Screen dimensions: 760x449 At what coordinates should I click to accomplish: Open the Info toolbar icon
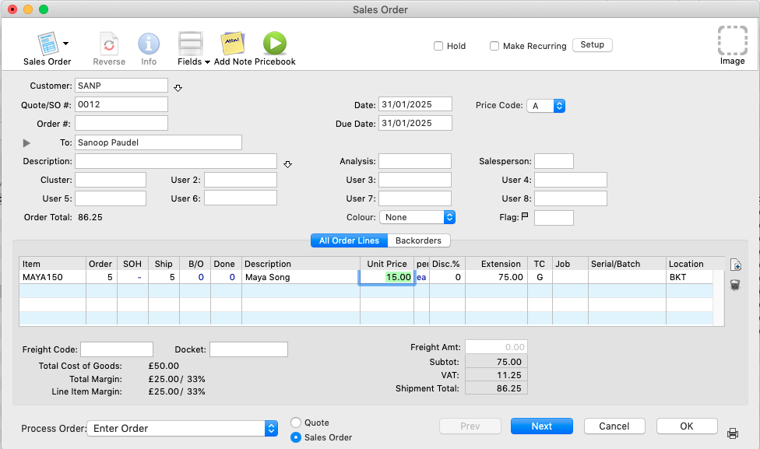coord(149,44)
